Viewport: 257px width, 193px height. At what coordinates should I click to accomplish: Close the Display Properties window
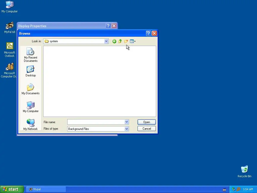pyautogui.click(x=114, y=26)
